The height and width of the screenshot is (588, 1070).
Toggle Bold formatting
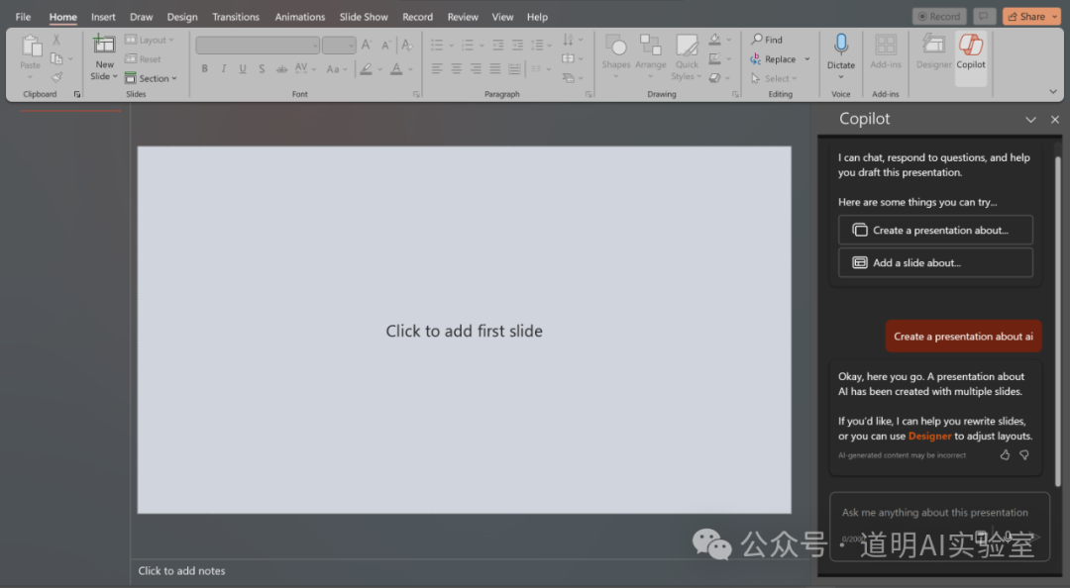click(x=205, y=69)
